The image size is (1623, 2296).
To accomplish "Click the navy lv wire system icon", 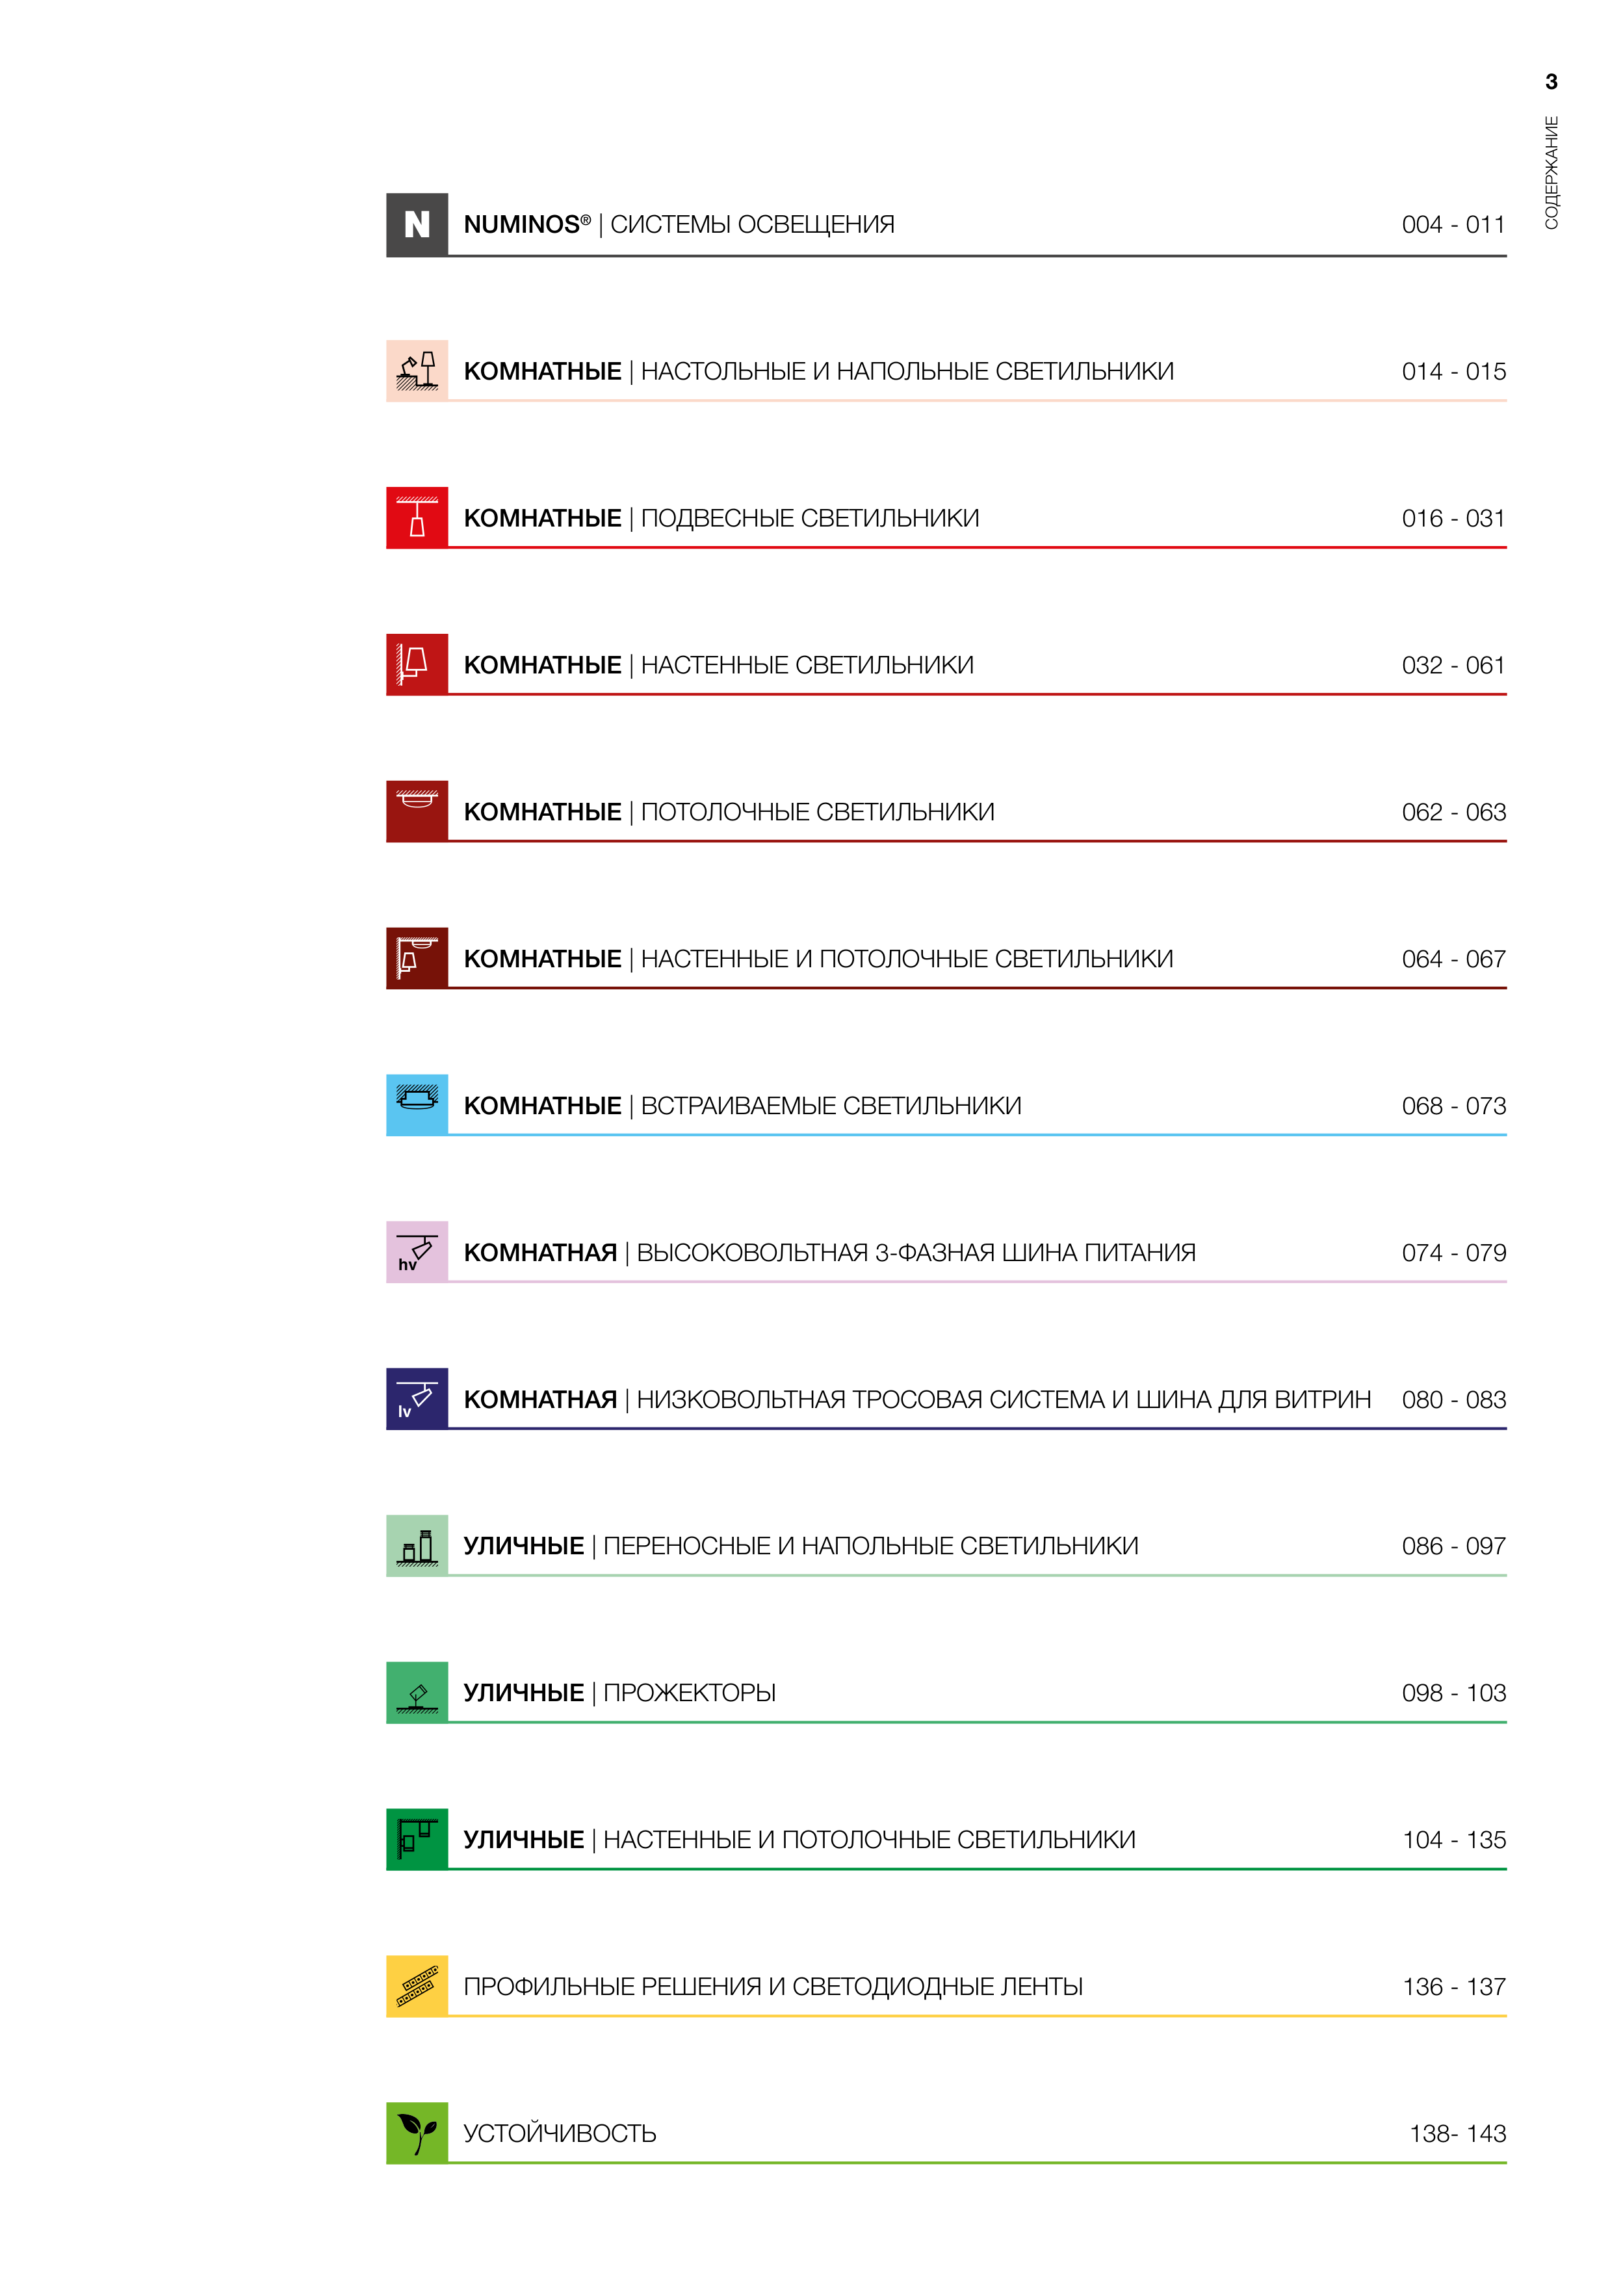I will [x=416, y=1398].
